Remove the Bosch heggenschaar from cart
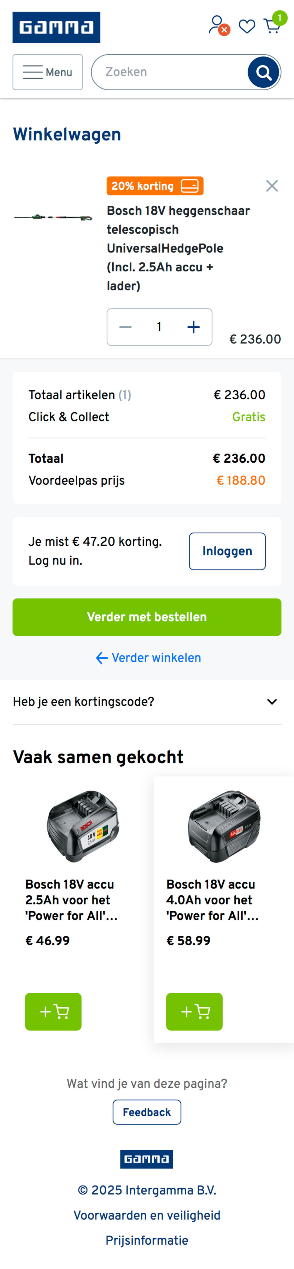The width and height of the screenshot is (294, 1269). coord(272,186)
